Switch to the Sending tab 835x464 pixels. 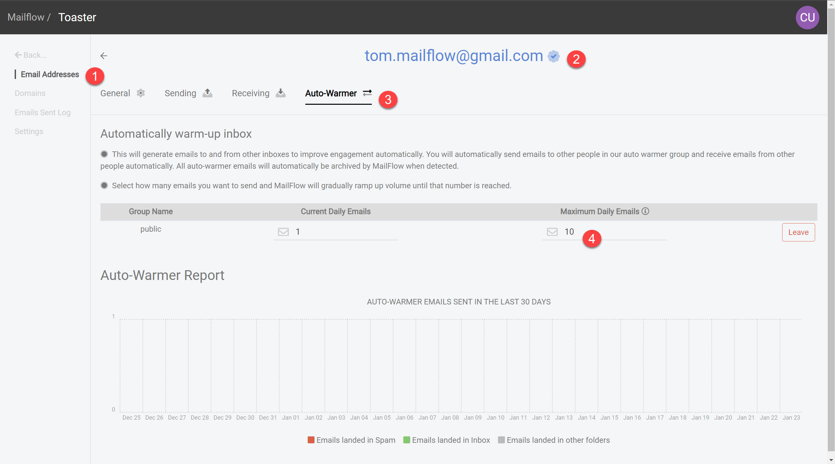(x=180, y=93)
